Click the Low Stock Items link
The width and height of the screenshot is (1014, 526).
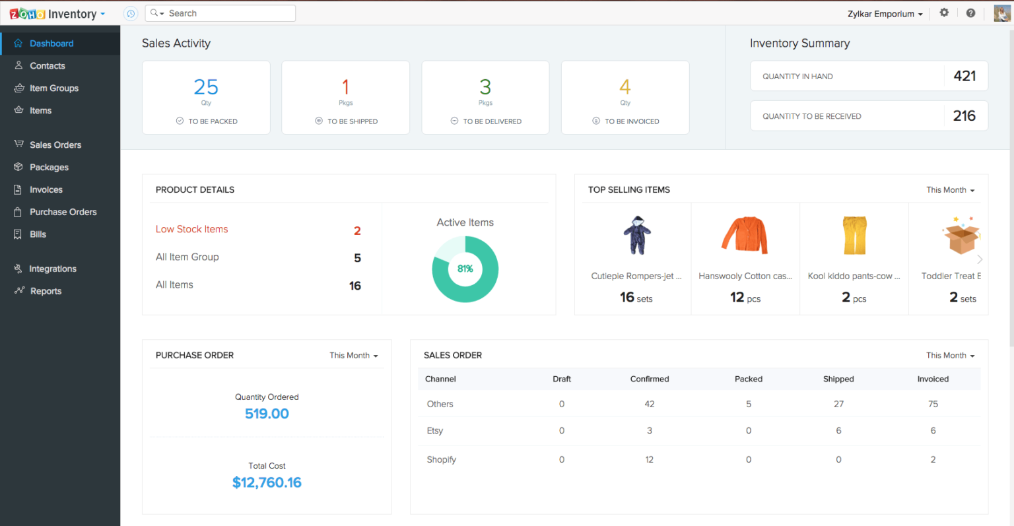coord(191,229)
